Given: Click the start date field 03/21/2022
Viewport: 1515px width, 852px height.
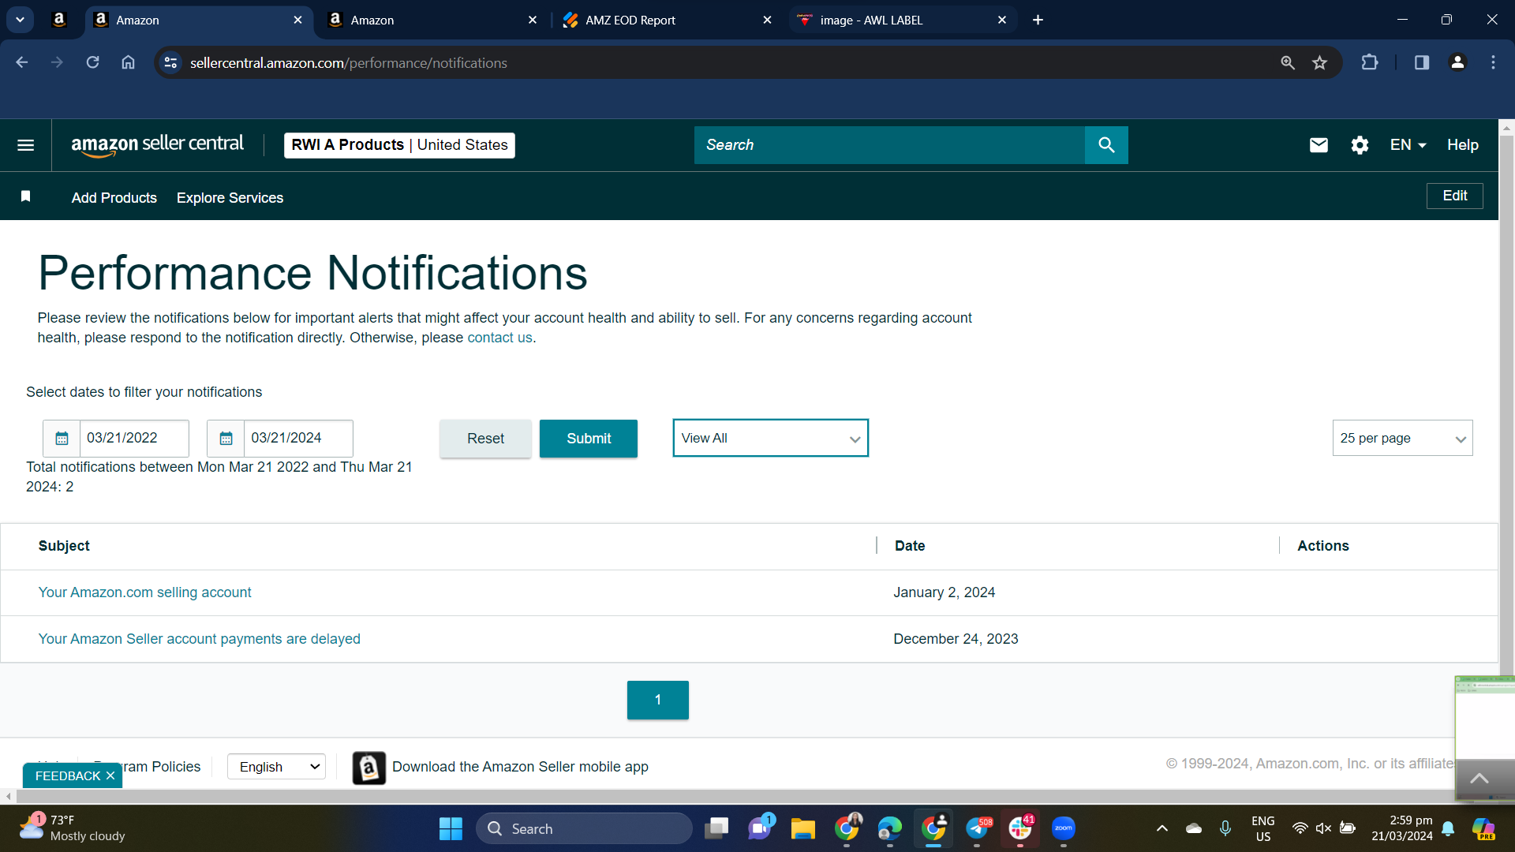Looking at the screenshot, I should (134, 439).
